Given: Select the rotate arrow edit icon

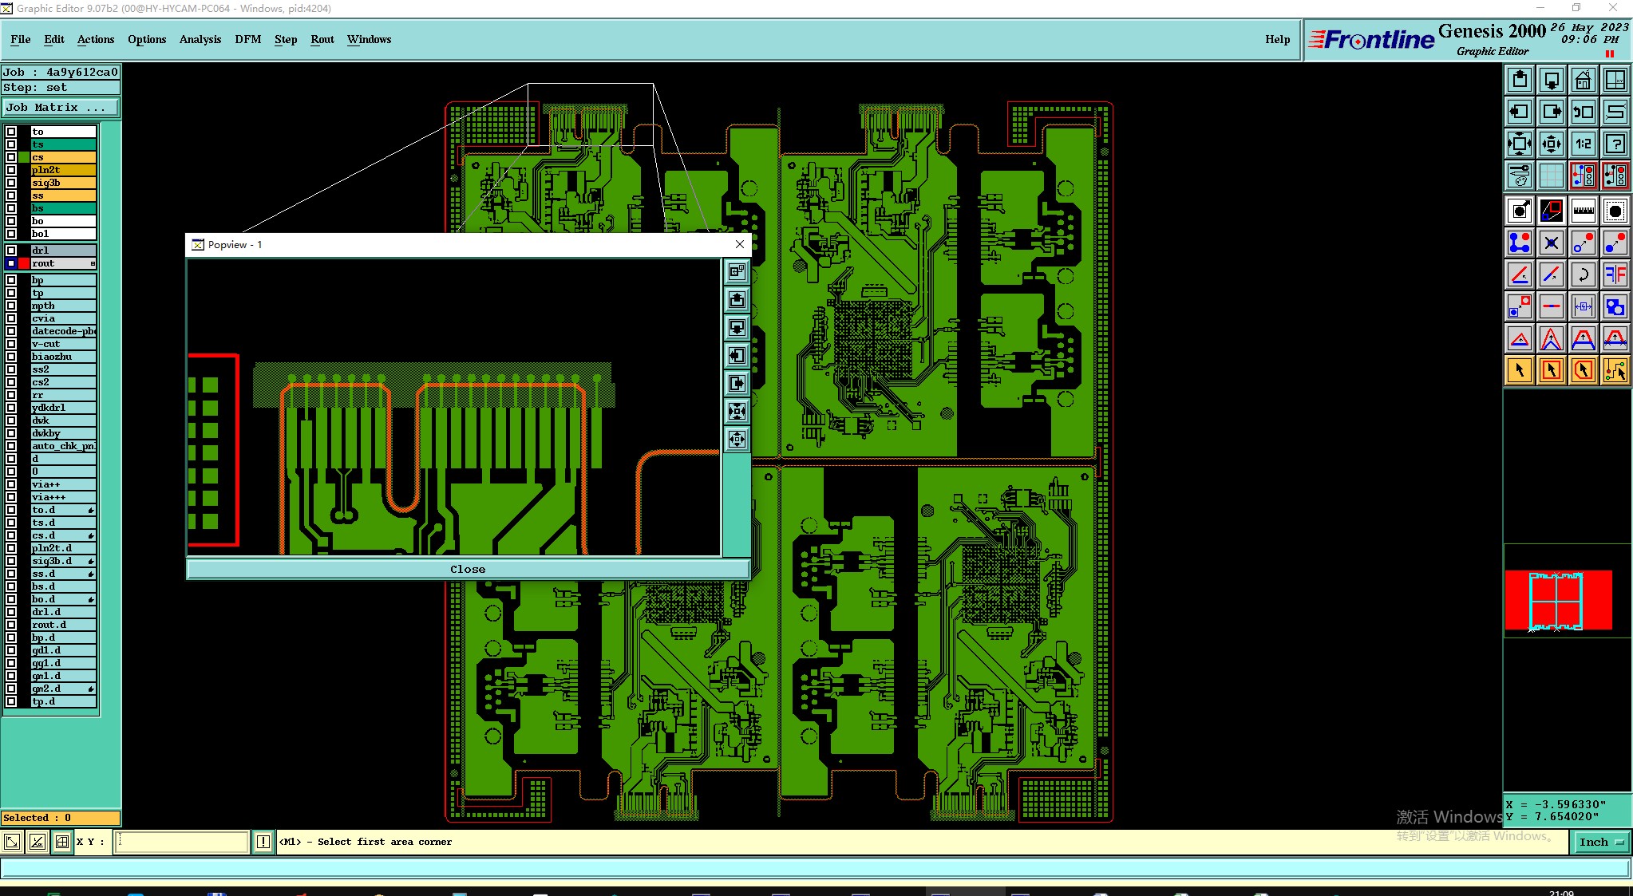Looking at the screenshot, I should (1584, 274).
